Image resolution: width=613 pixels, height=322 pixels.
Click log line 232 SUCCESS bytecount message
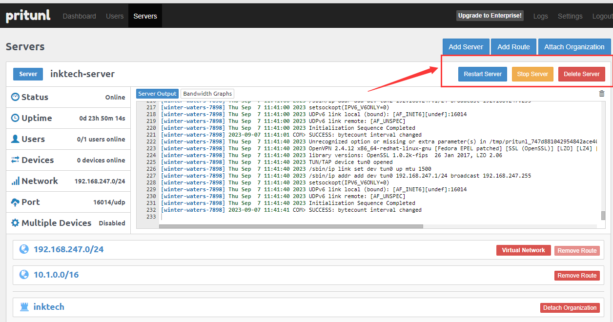pos(291,210)
